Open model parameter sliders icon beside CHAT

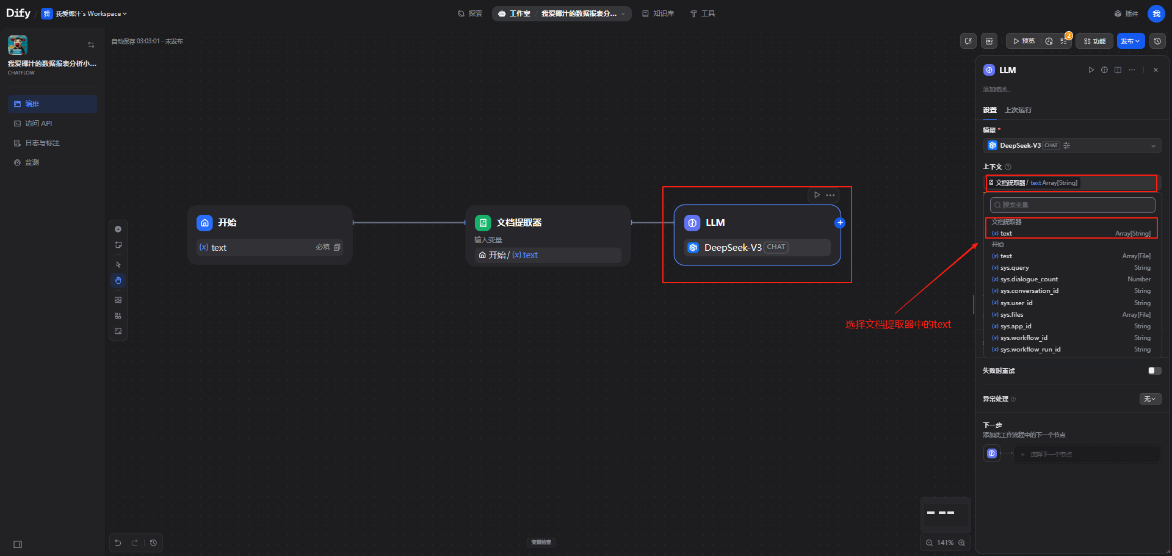(1066, 145)
